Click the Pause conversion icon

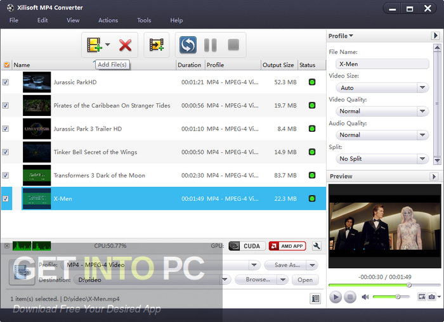211,45
